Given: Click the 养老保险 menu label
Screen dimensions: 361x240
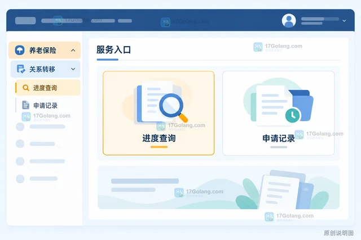Looking at the screenshot, I should pyautogui.click(x=43, y=50).
